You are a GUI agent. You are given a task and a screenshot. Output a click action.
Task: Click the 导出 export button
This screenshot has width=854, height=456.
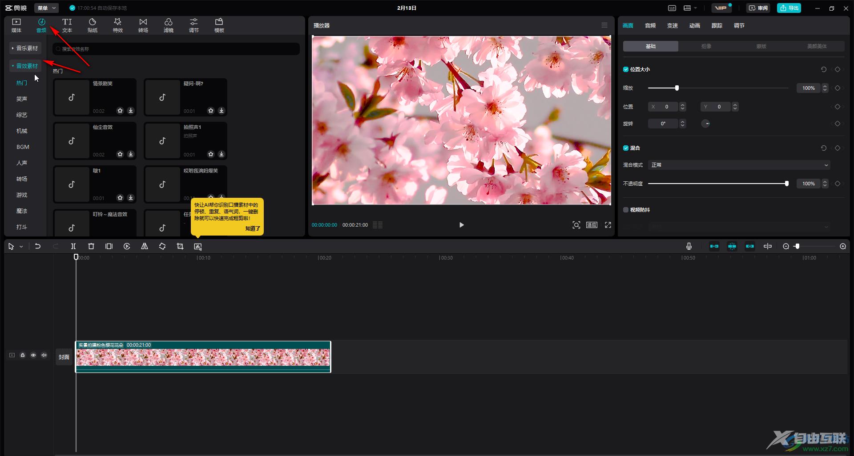tap(789, 8)
